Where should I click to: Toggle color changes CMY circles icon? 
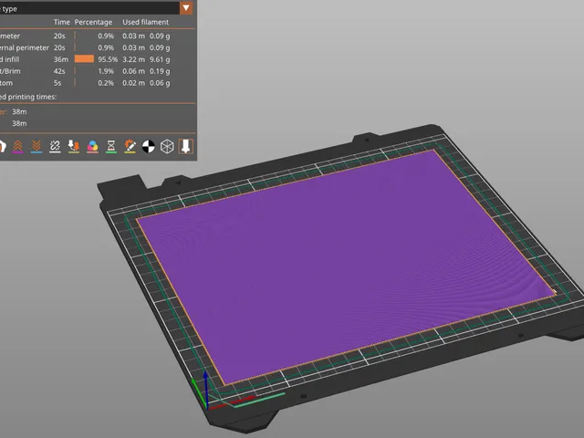click(92, 146)
